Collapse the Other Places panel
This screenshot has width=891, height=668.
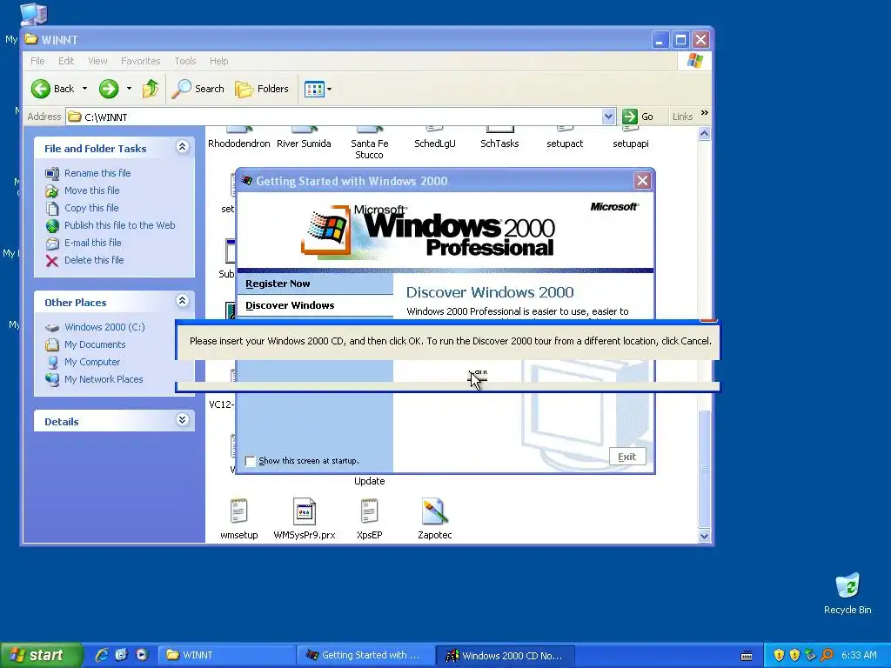point(182,301)
